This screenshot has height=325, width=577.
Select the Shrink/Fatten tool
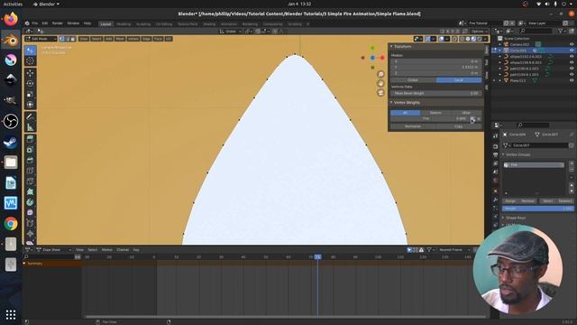[30, 234]
